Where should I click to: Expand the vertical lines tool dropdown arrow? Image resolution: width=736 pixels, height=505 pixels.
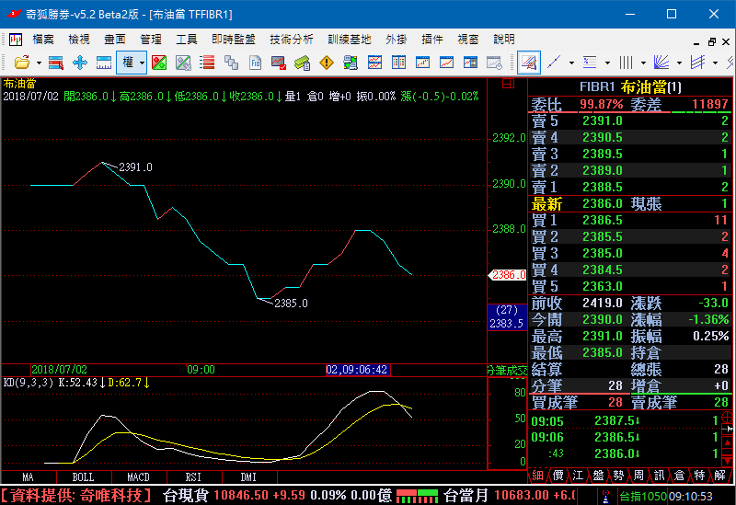(643, 63)
